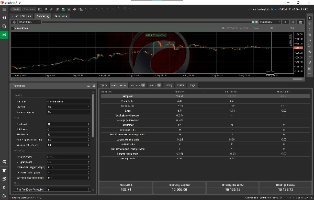Click the stepper for value 1.5
The height and width of the screenshot is (200, 314).
coord(88,140)
